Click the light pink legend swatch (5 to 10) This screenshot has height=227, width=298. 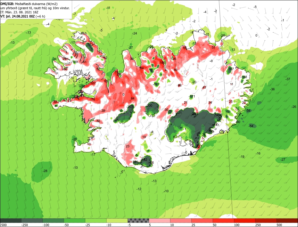[x=160, y=220]
